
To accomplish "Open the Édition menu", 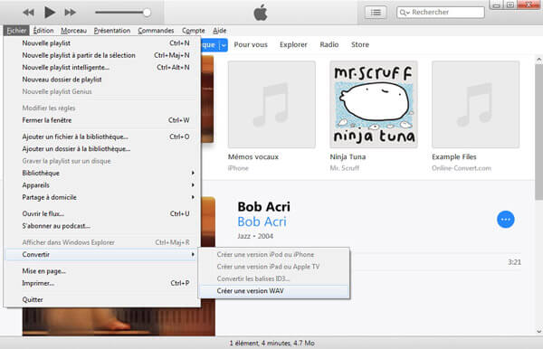I will click(x=43, y=31).
